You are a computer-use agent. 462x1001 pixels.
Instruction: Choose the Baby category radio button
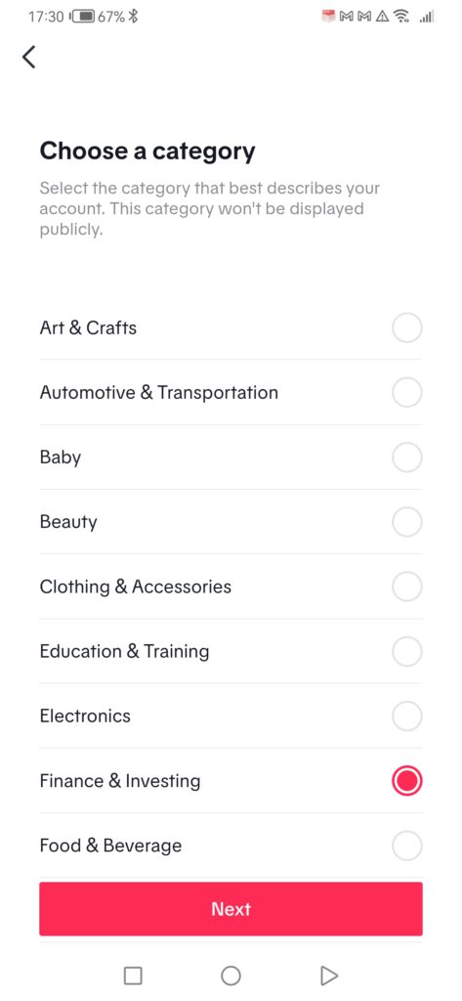(407, 457)
